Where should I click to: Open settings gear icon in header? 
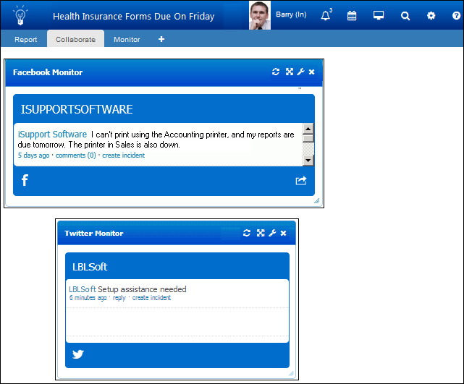point(431,15)
